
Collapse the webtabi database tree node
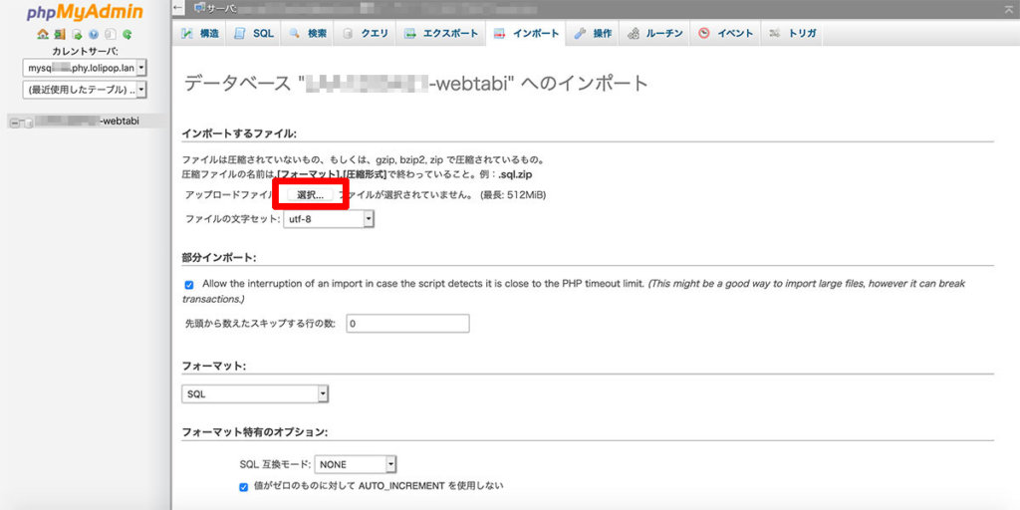coord(15,123)
